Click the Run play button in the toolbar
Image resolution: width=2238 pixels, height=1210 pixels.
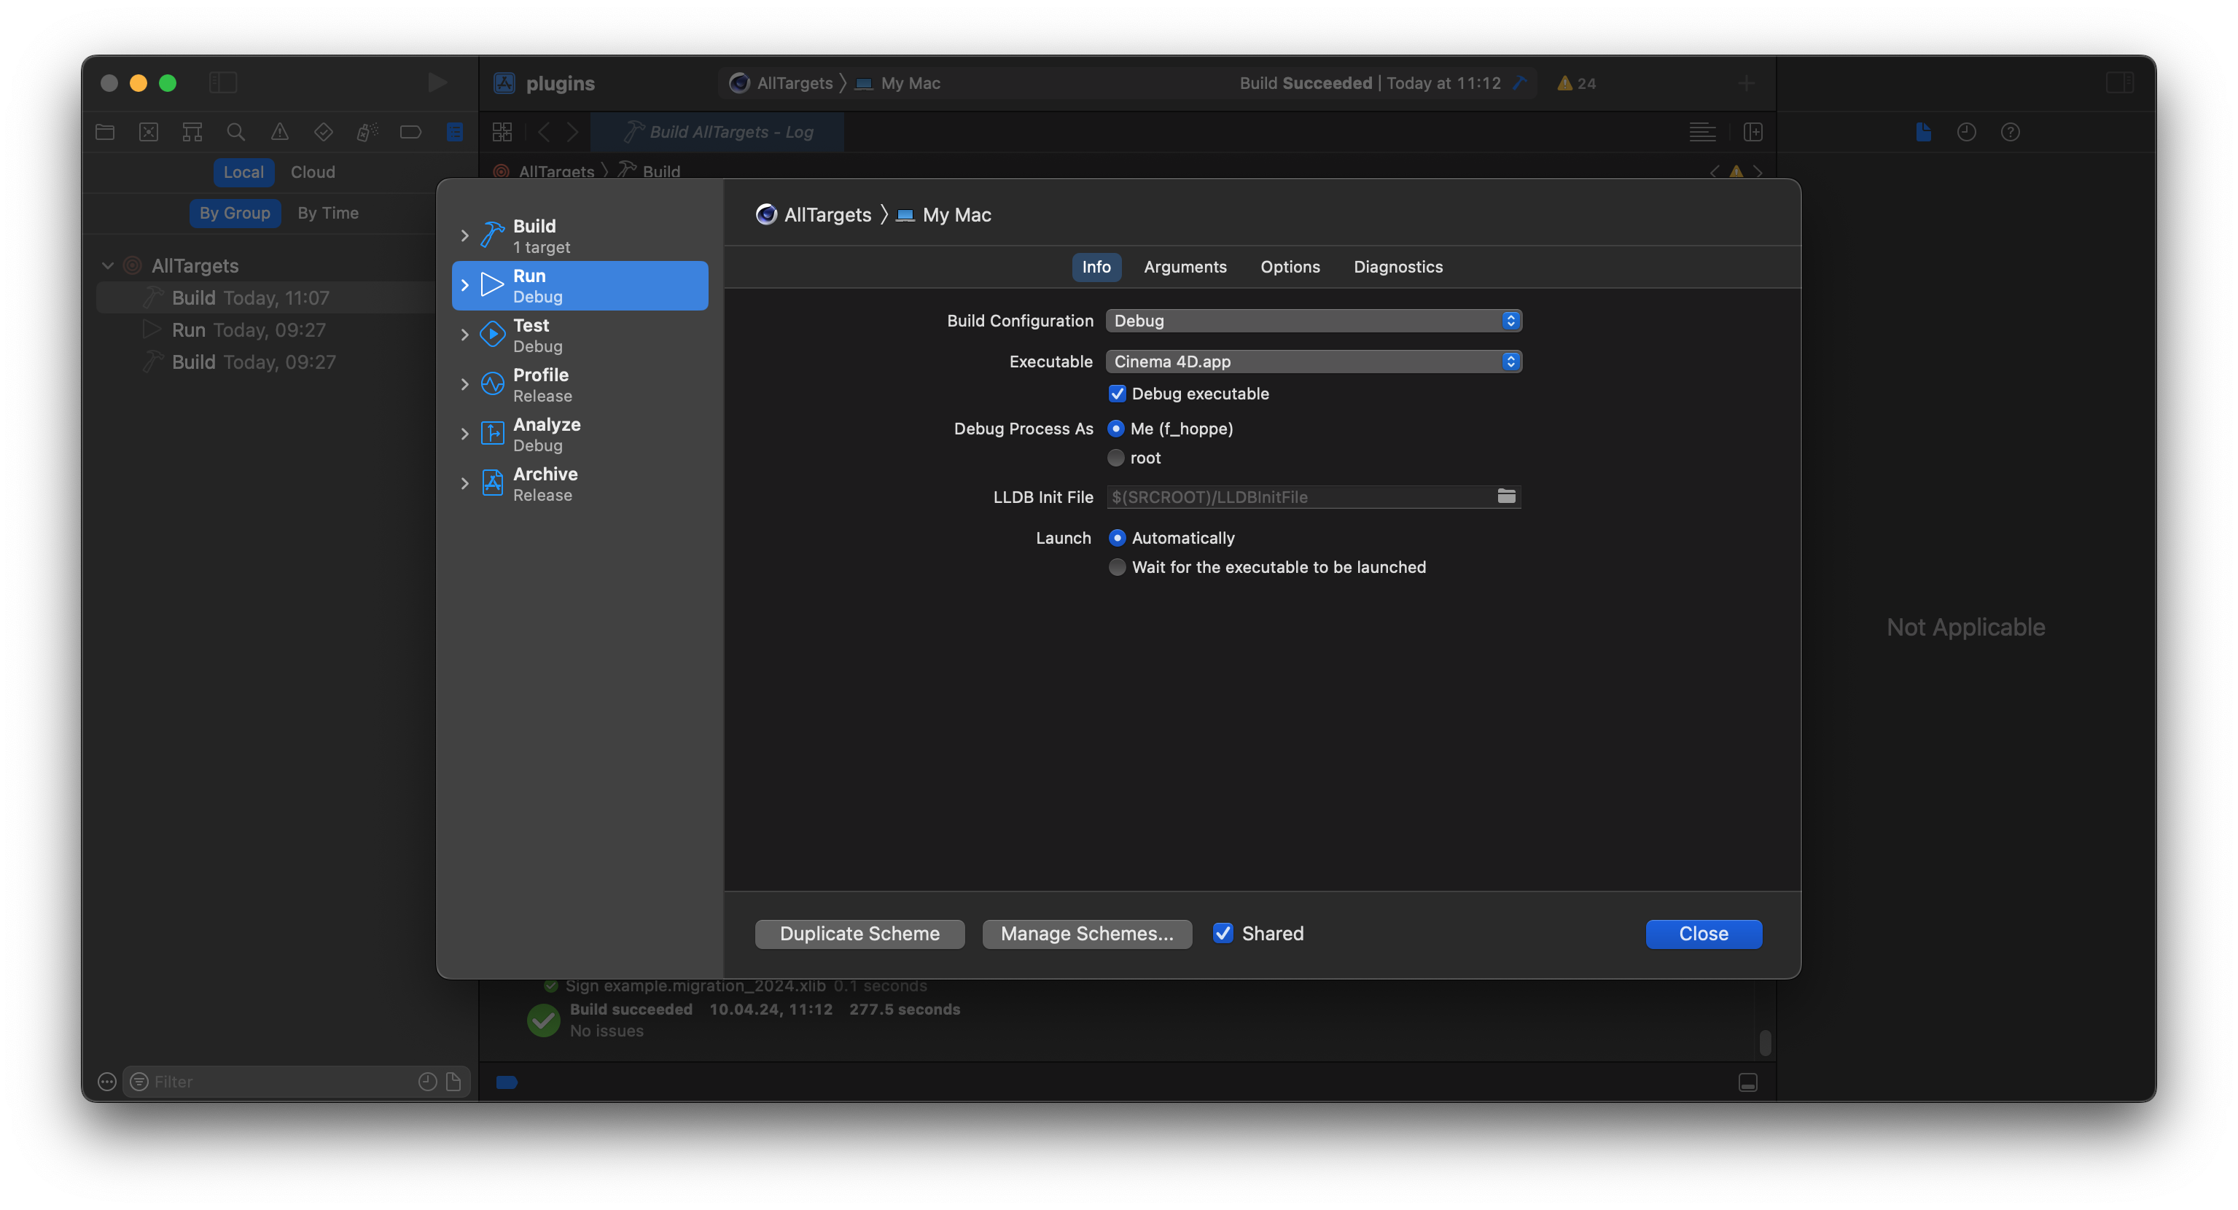click(437, 82)
